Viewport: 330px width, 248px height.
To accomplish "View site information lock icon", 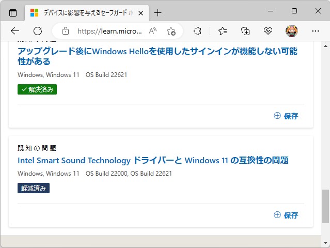I will [66, 31].
